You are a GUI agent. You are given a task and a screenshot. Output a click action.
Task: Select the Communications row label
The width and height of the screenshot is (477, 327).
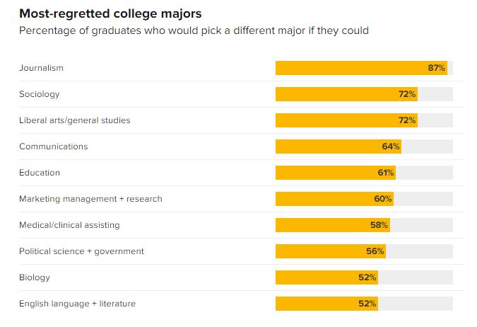(54, 147)
